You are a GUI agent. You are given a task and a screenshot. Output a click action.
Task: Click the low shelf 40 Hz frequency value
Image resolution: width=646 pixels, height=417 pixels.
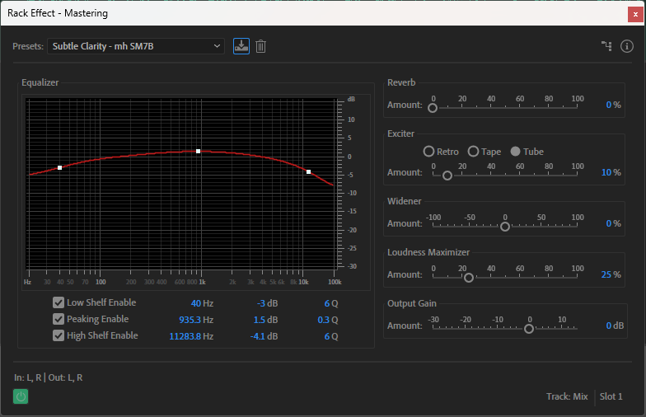pos(202,303)
